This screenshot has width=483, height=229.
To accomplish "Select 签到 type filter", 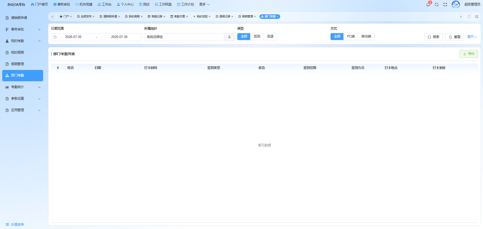I will pyautogui.click(x=257, y=36).
